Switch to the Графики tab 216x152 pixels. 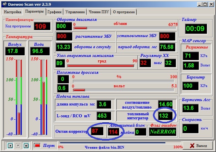[54, 12]
